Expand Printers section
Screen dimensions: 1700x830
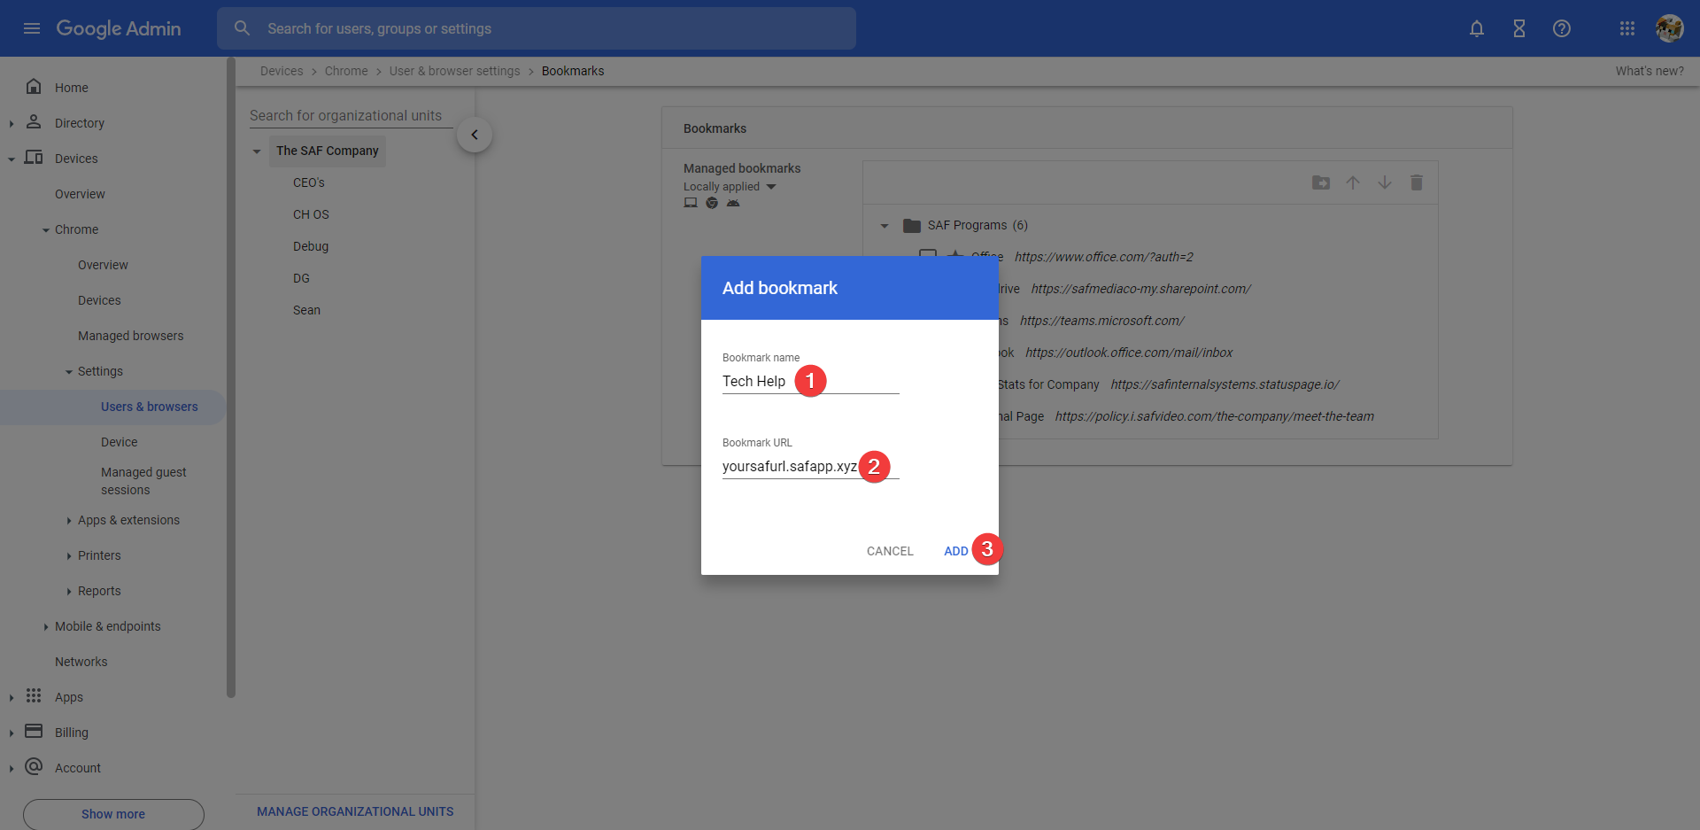pos(69,556)
